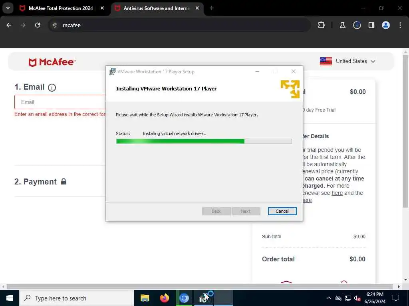The height and width of the screenshot is (306, 409).
Task: Open the browser profile avatar
Action: point(386,25)
